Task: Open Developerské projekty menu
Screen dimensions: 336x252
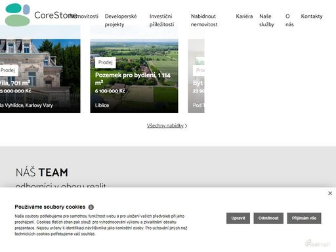Action: [121, 20]
